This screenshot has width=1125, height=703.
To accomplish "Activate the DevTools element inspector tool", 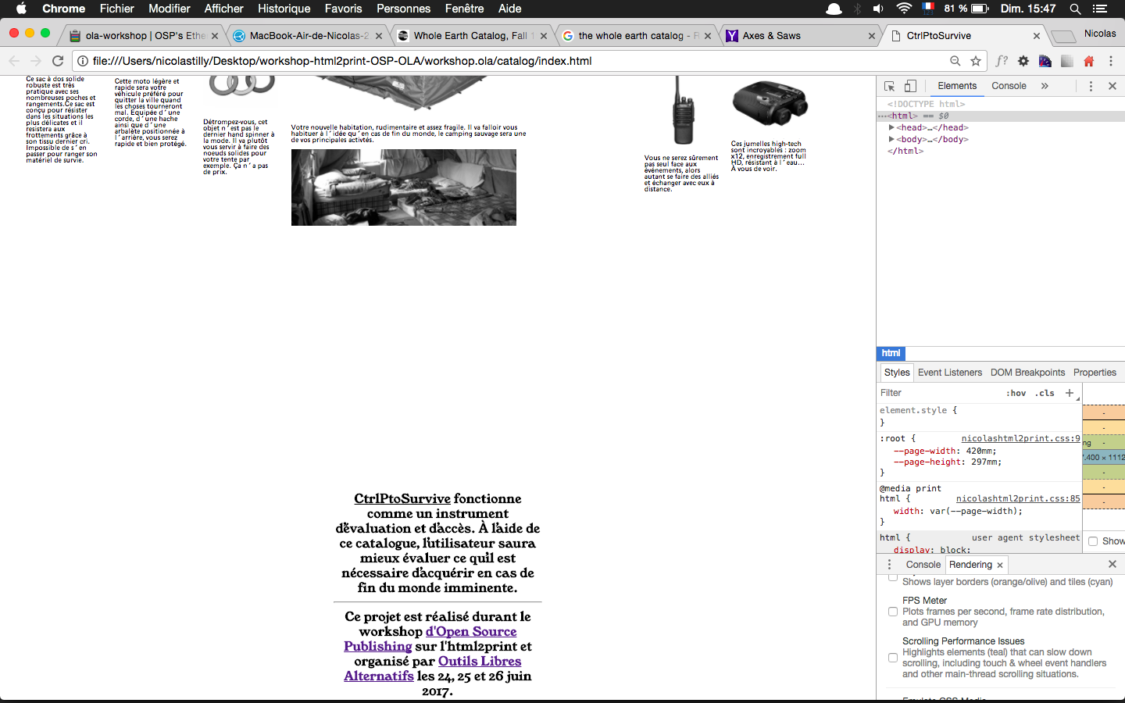I will [x=889, y=86].
